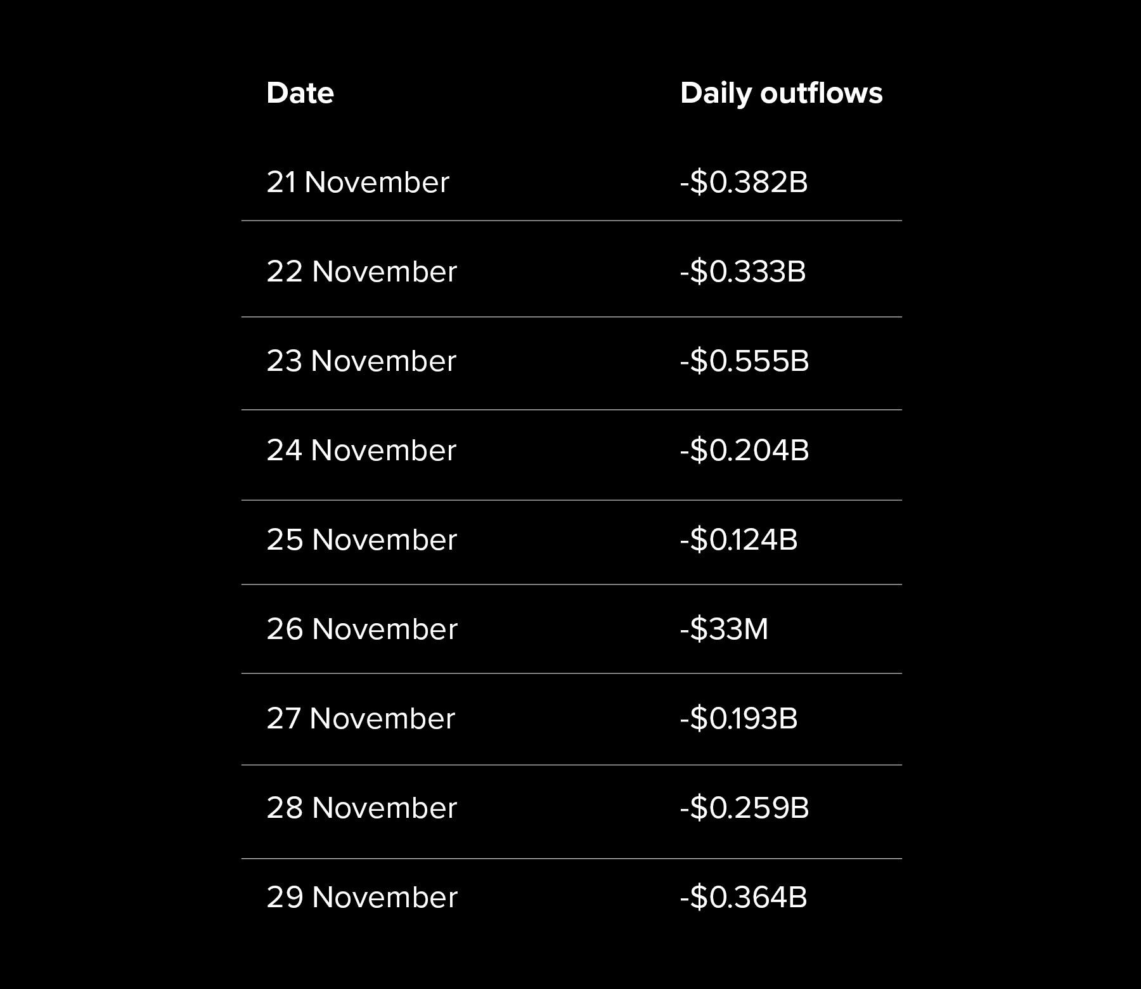Select the -$0.193B outflow value
The height and width of the screenshot is (989, 1141).
[738, 719]
